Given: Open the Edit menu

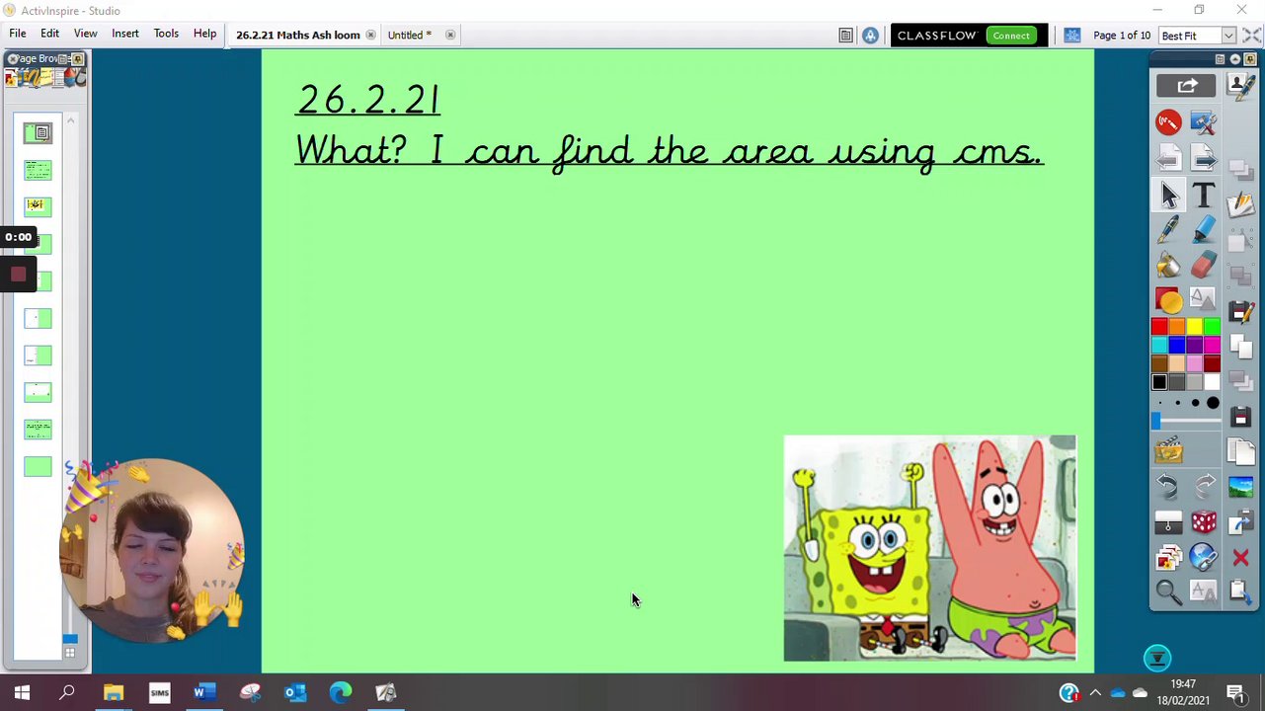Looking at the screenshot, I should click(x=49, y=34).
